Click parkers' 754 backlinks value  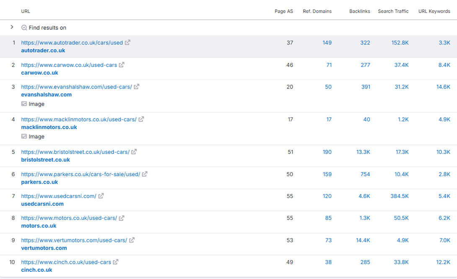(x=365, y=175)
